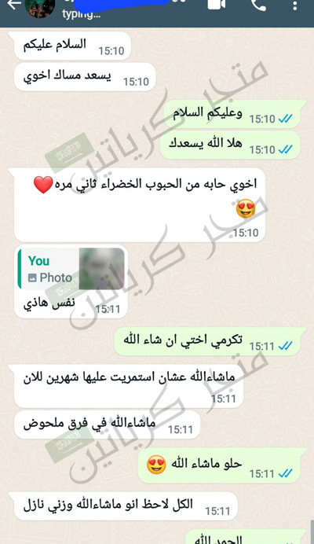The height and width of the screenshot is (544, 314).
Task: Select the message about شهرين للان
Action: coord(129,386)
